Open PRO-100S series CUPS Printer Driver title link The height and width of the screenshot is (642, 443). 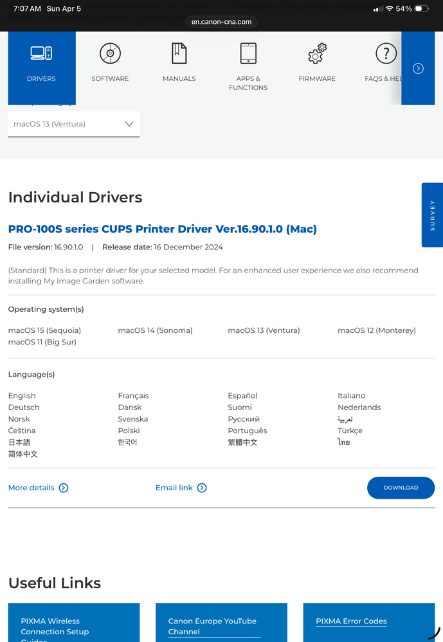(162, 229)
